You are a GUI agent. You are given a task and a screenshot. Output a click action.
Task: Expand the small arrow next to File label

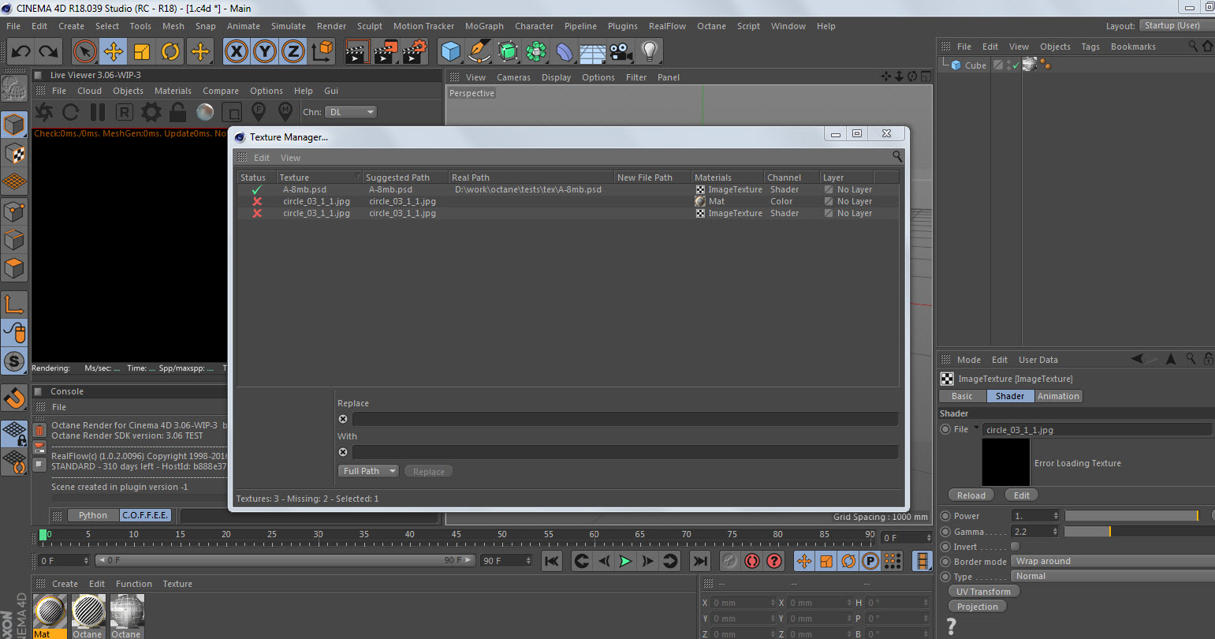(976, 428)
